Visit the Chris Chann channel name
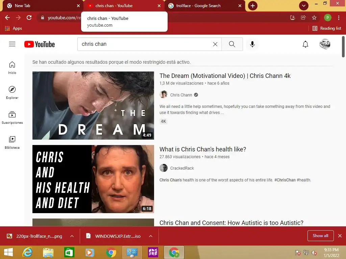 click(x=181, y=95)
